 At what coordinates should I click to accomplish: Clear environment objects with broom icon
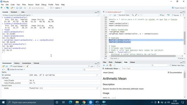point(27,66)
